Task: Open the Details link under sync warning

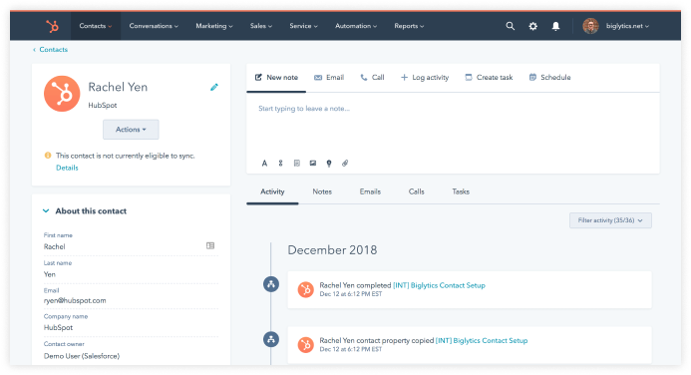Action: [x=67, y=168]
